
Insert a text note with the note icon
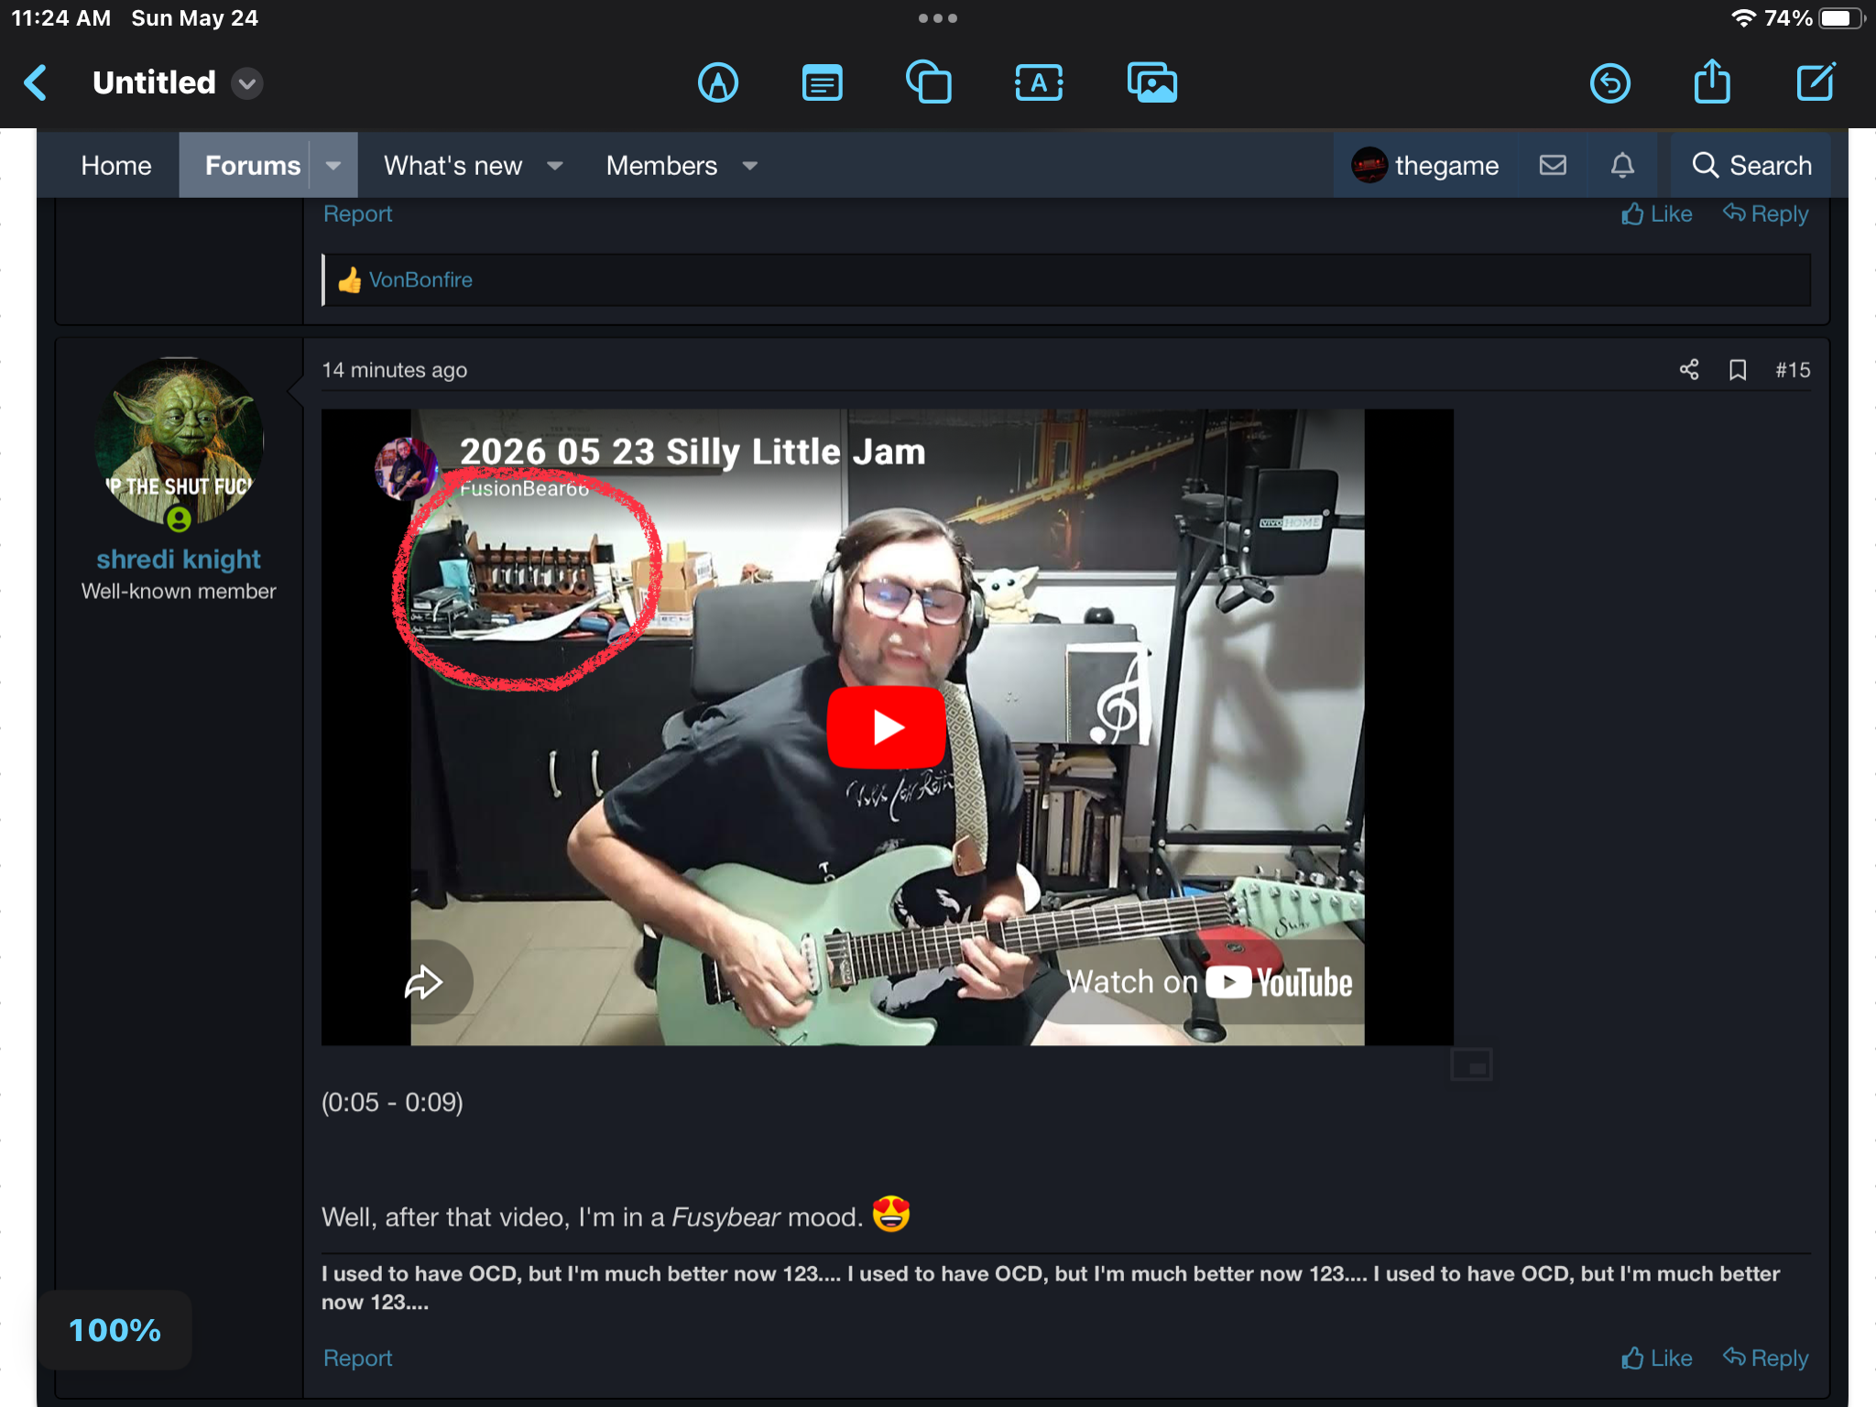pyautogui.click(x=823, y=83)
